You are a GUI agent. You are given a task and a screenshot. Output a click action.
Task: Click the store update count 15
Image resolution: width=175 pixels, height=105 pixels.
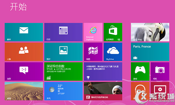tap(119, 39)
